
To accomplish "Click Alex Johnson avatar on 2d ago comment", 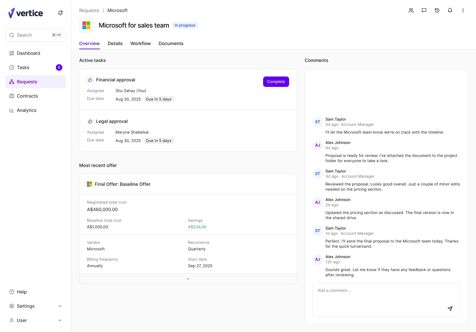I will [318, 202].
